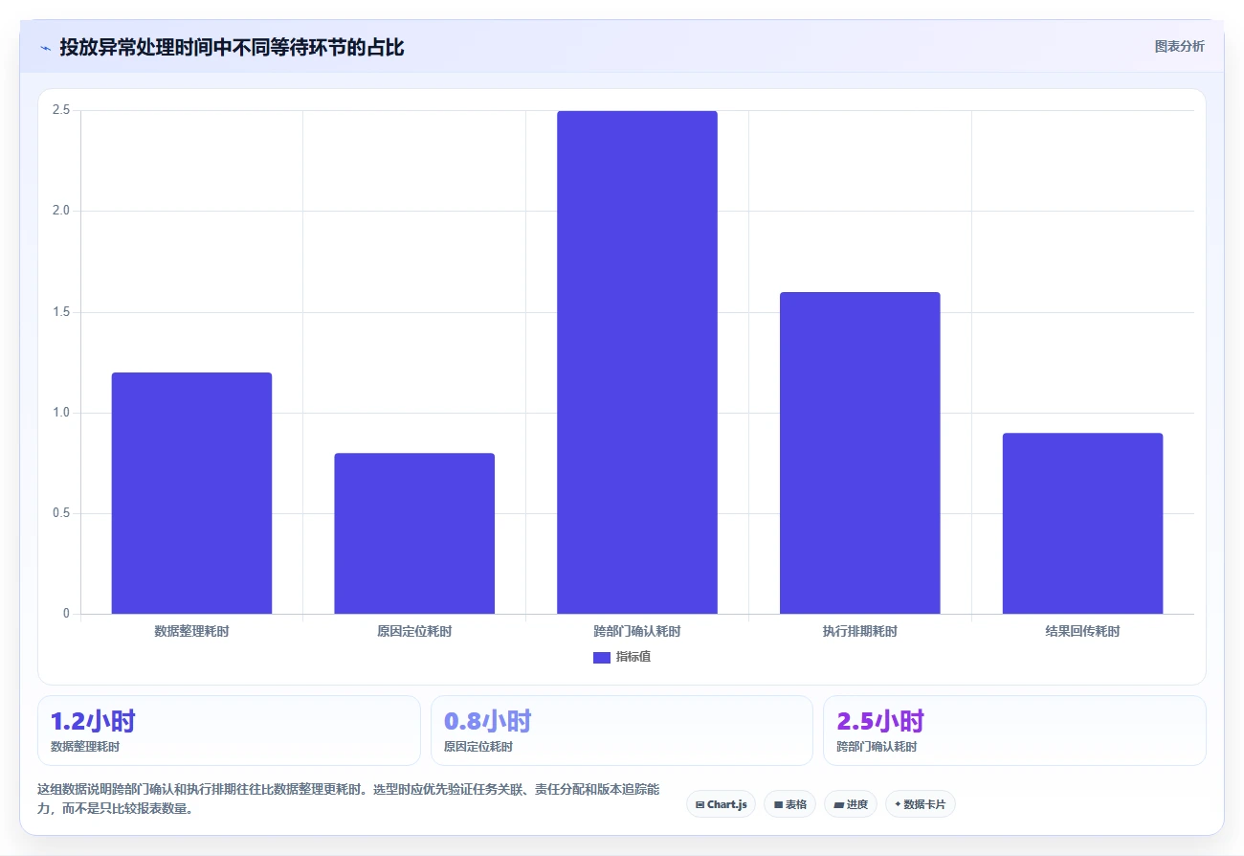Click the 2.0 y-axis tick label

61,211
